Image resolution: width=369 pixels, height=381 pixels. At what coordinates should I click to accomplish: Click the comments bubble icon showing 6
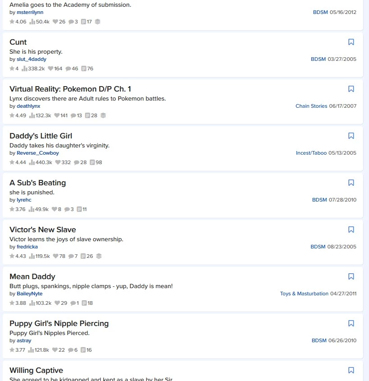pyautogui.click(x=71, y=350)
